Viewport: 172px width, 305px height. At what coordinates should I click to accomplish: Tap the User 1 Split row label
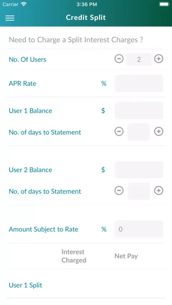tap(26, 285)
